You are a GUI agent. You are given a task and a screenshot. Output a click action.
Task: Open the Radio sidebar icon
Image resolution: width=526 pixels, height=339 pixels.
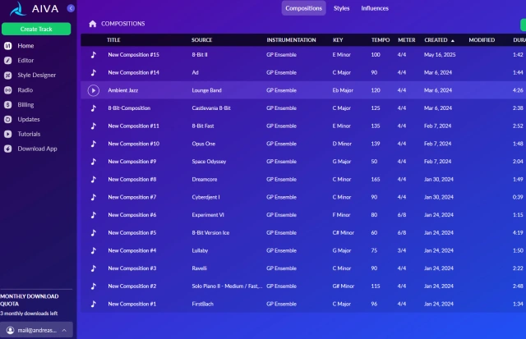tap(8, 90)
